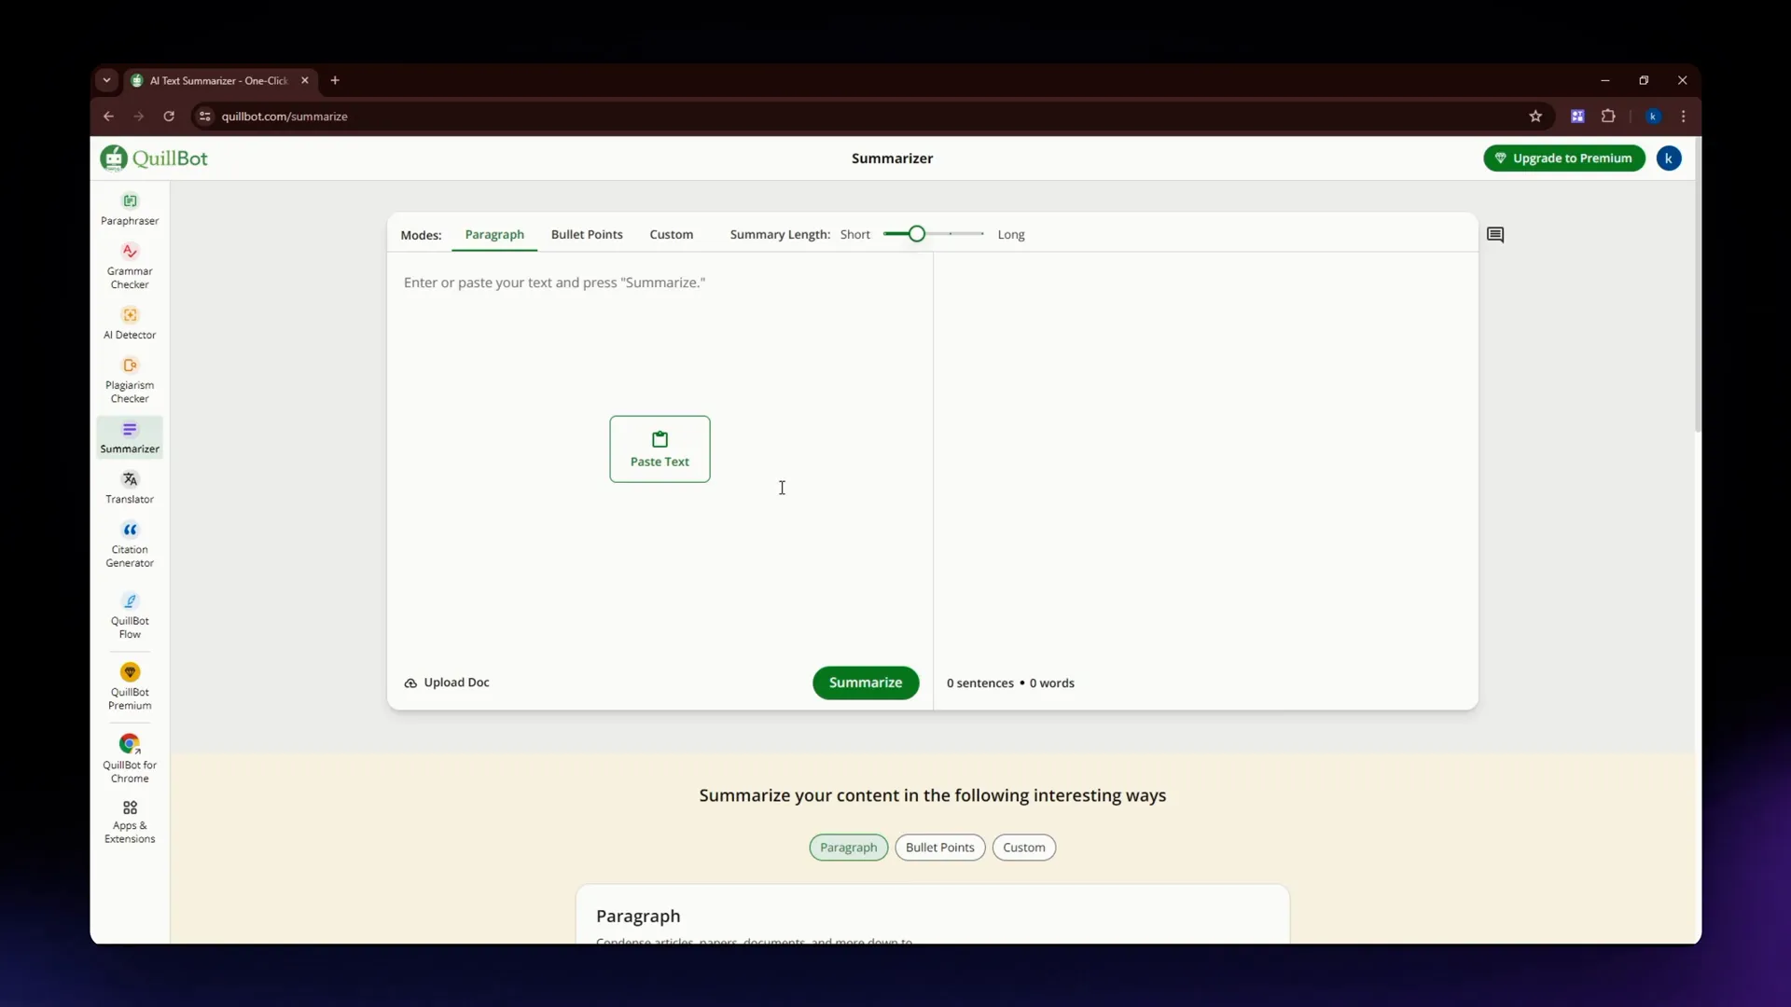Open the user profile avatar 'k'
Viewport: 1791px width, 1007px height.
pyautogui.click(x=1669, y=159)
